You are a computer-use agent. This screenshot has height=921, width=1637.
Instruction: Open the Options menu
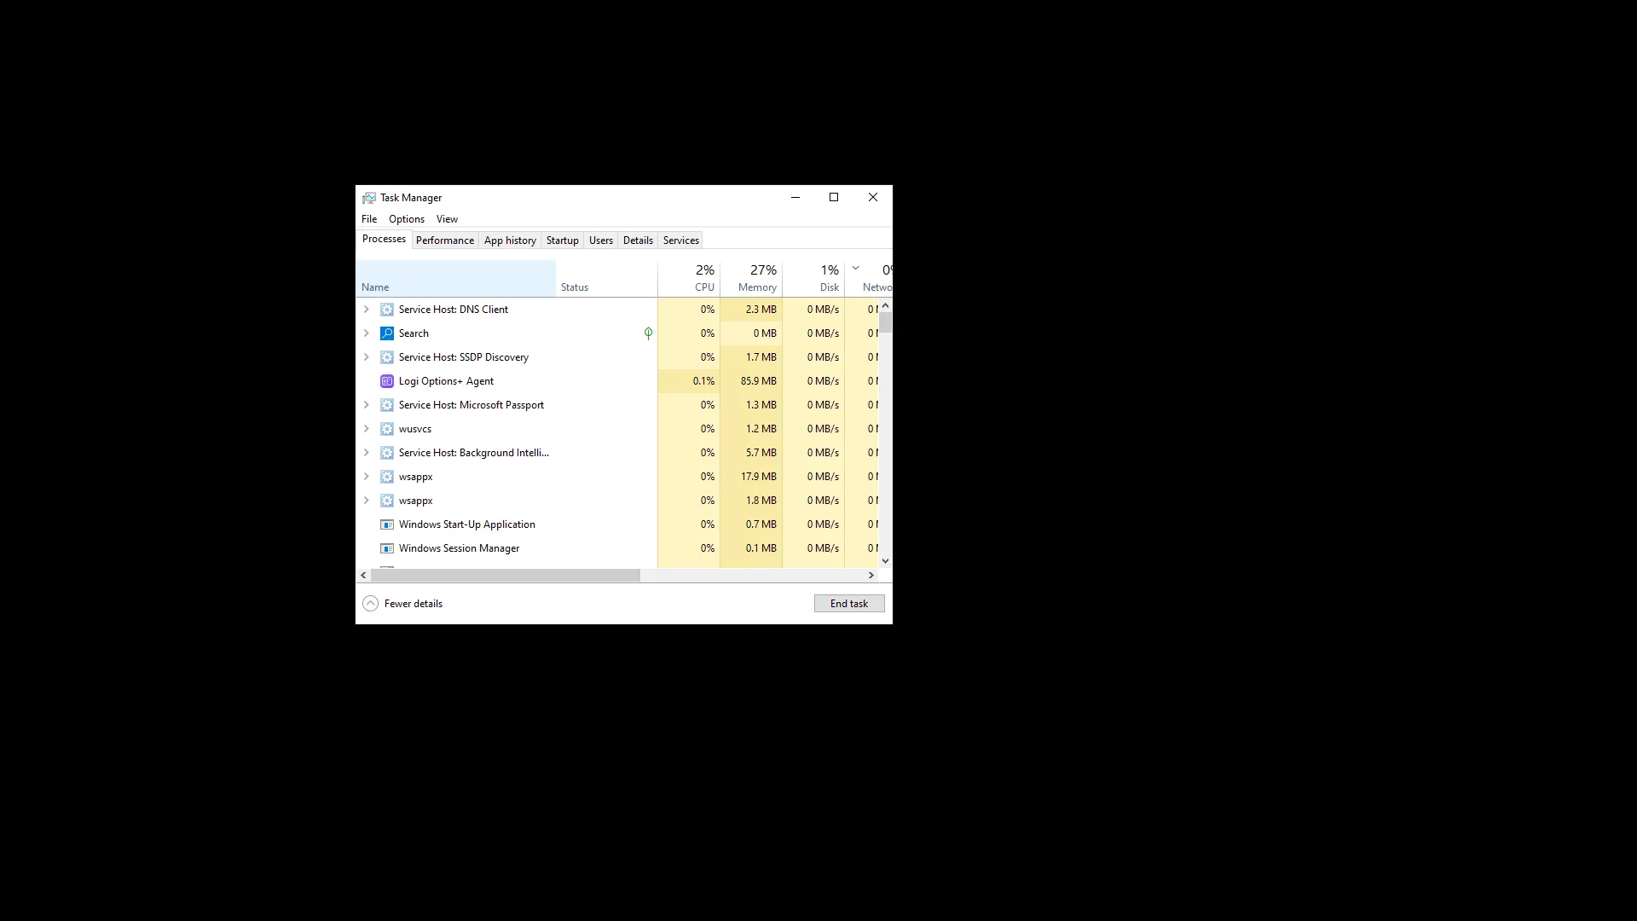[406, 219]
